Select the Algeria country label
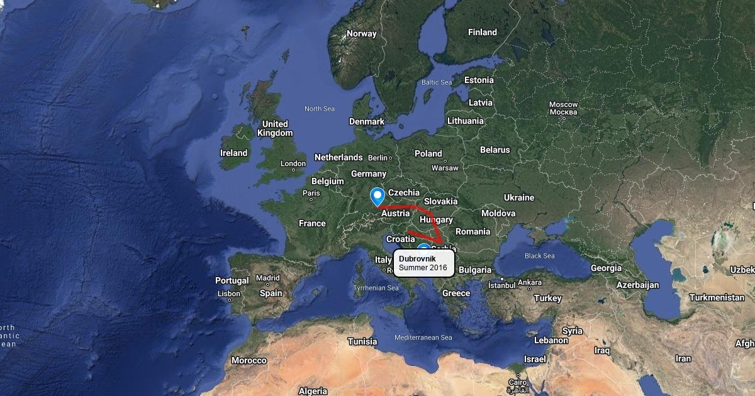The width and height of the screenshot is (755, 396). 313,391
